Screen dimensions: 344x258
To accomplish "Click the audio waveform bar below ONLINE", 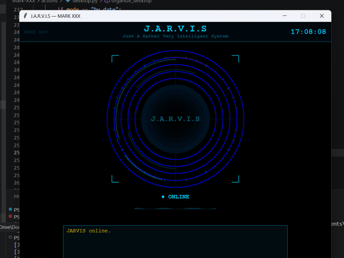I will 175,209.
